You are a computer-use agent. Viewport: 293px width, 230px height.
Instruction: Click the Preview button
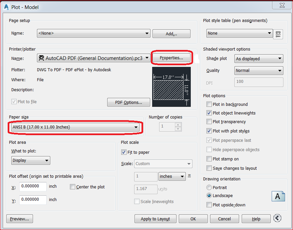point(19,219)
